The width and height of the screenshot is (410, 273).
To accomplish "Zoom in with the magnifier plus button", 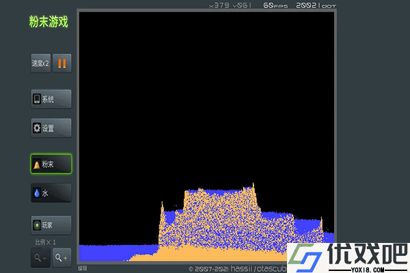I will pyautogui.click(x=62, y=258).
